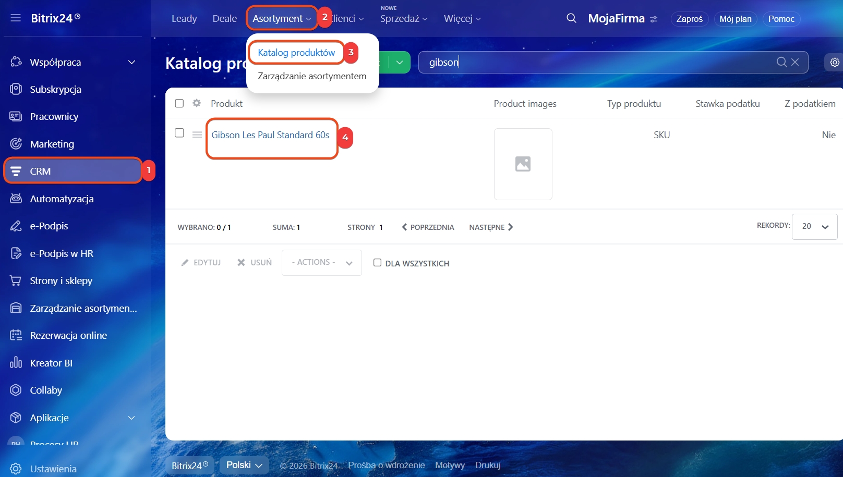Click the Usuń button

point(255,263)
